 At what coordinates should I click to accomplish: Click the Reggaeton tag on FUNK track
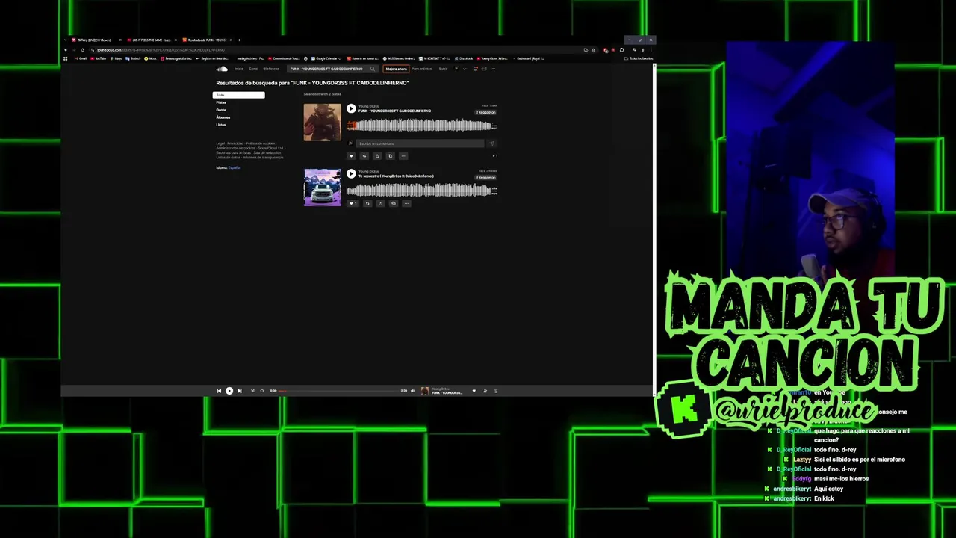[x=486, y=112]
